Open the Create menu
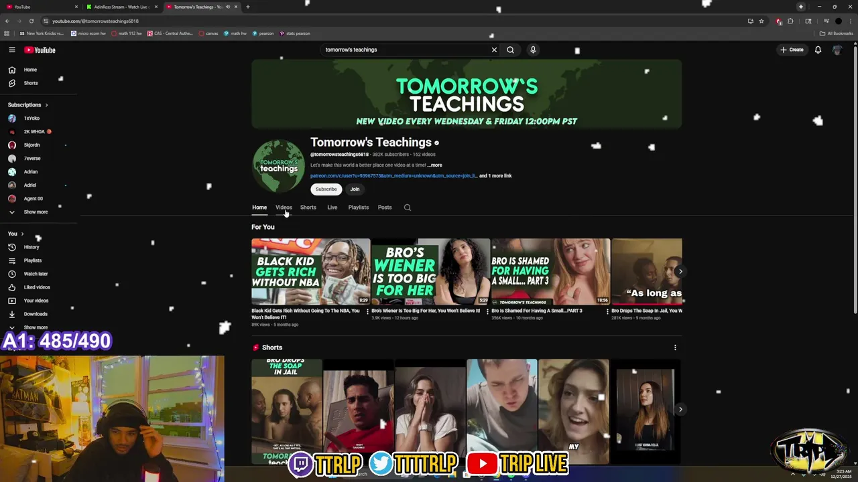Viewport: 858px width, 482px height. (x=792, y=50)
